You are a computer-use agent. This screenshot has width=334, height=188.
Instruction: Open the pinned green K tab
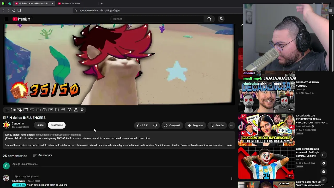pyautogui.click(x=3, y=3)
